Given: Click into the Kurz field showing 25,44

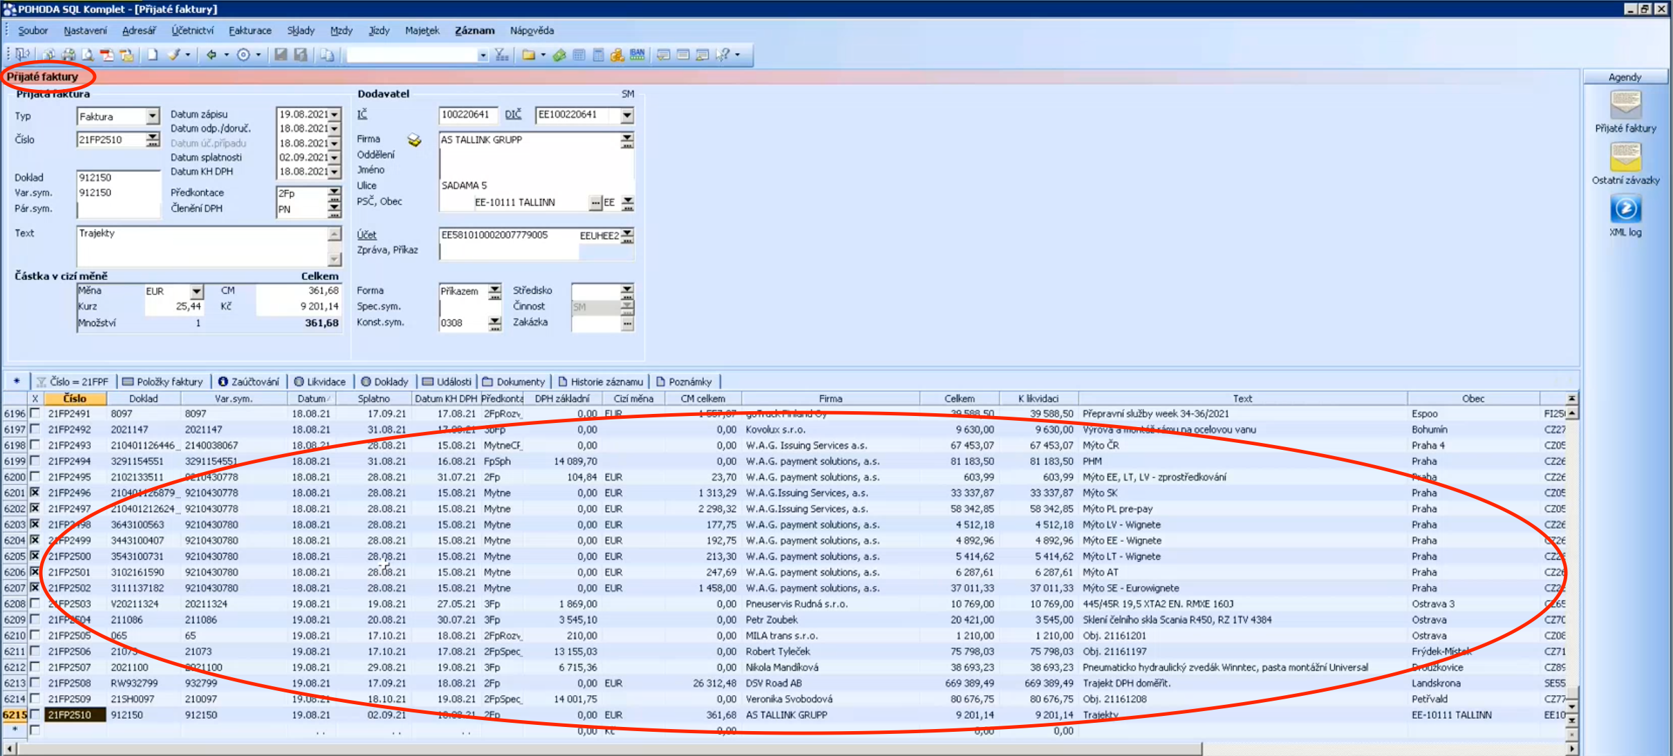Looking at the screenshot, I should point(174,306).
